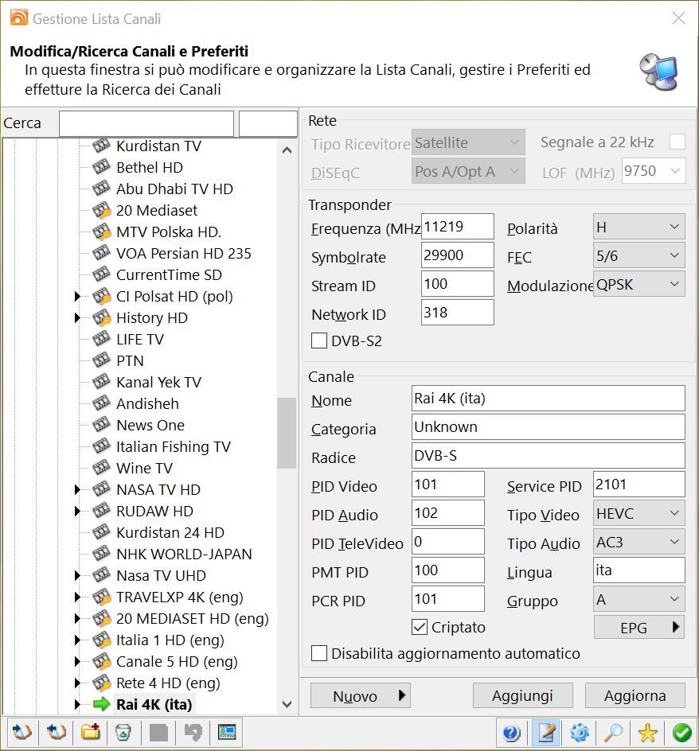The width and height of the screenshot is (699, 751).
Task: Expand the CI Polsat HD (pol) tree node
Action: pyautogui.click(x=77, y=296)
